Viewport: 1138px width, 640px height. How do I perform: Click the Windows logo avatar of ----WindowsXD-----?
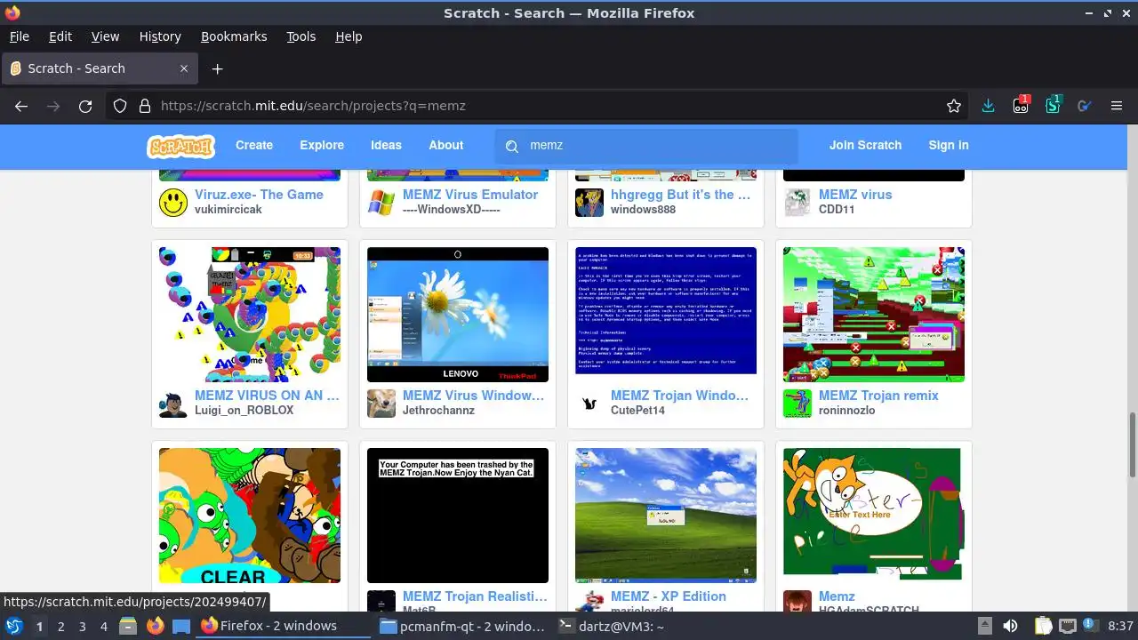pos(381,202)
